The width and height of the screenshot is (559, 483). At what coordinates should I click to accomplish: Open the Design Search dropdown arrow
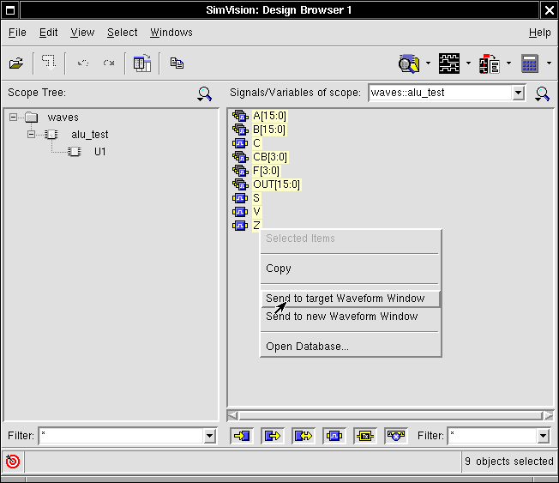point(428,63)
